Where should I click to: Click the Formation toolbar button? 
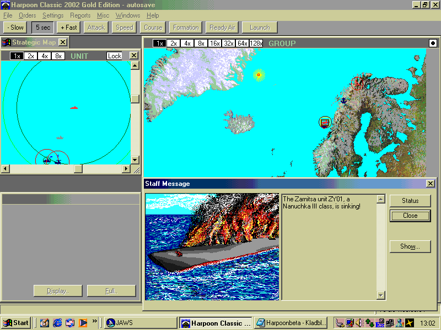(x=186, y=28)
